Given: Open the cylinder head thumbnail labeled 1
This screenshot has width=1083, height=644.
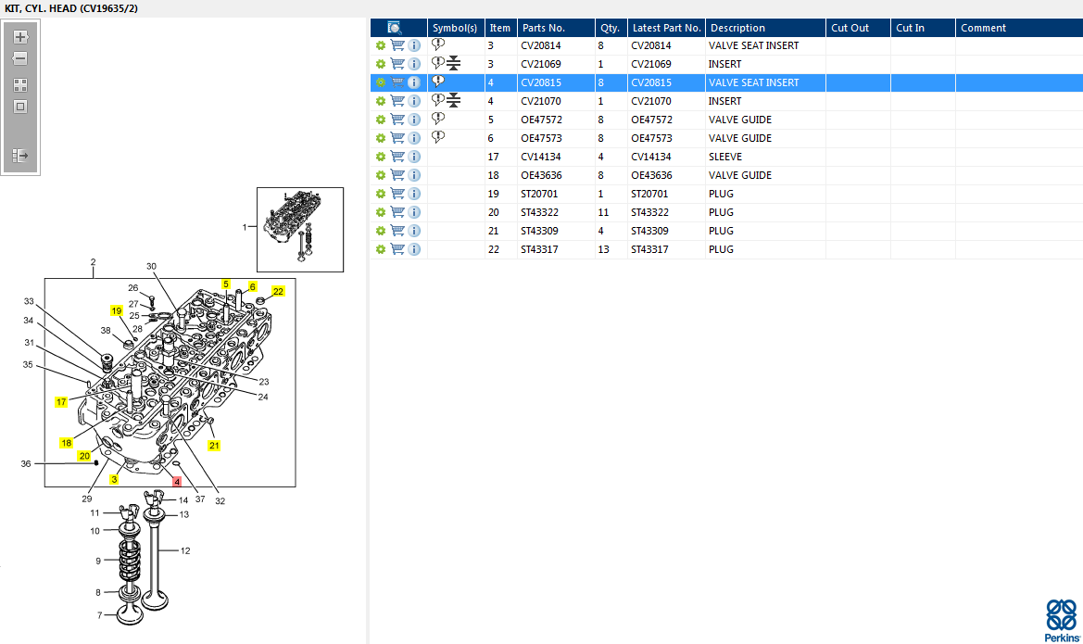Looking at the screenshot, I should click(300, 229).
